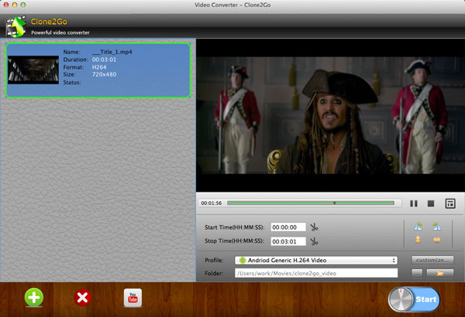Click the Start Time field showing 00:00:00
This screenshot has height=317, width=465.
click(288, 227)
